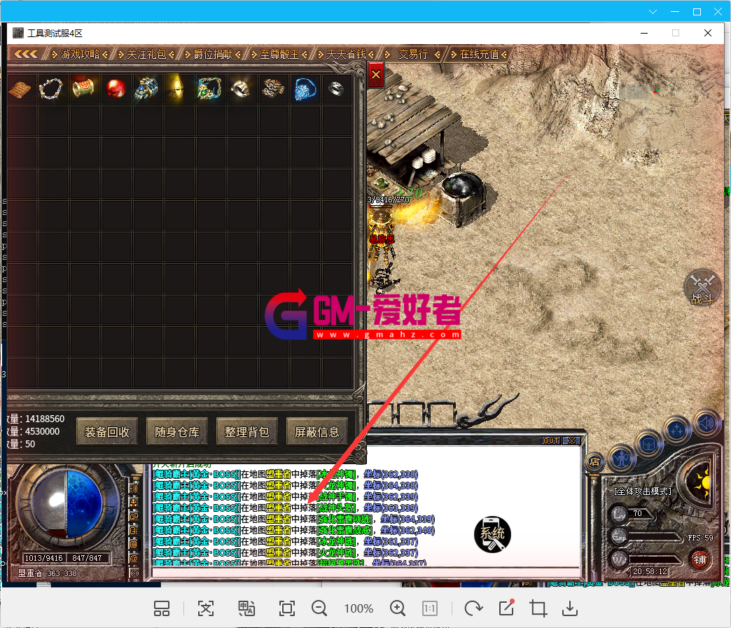Screen dimensions: 731x628
Task: Click the OUT button on chat window
Action: (x=551, y=440)
